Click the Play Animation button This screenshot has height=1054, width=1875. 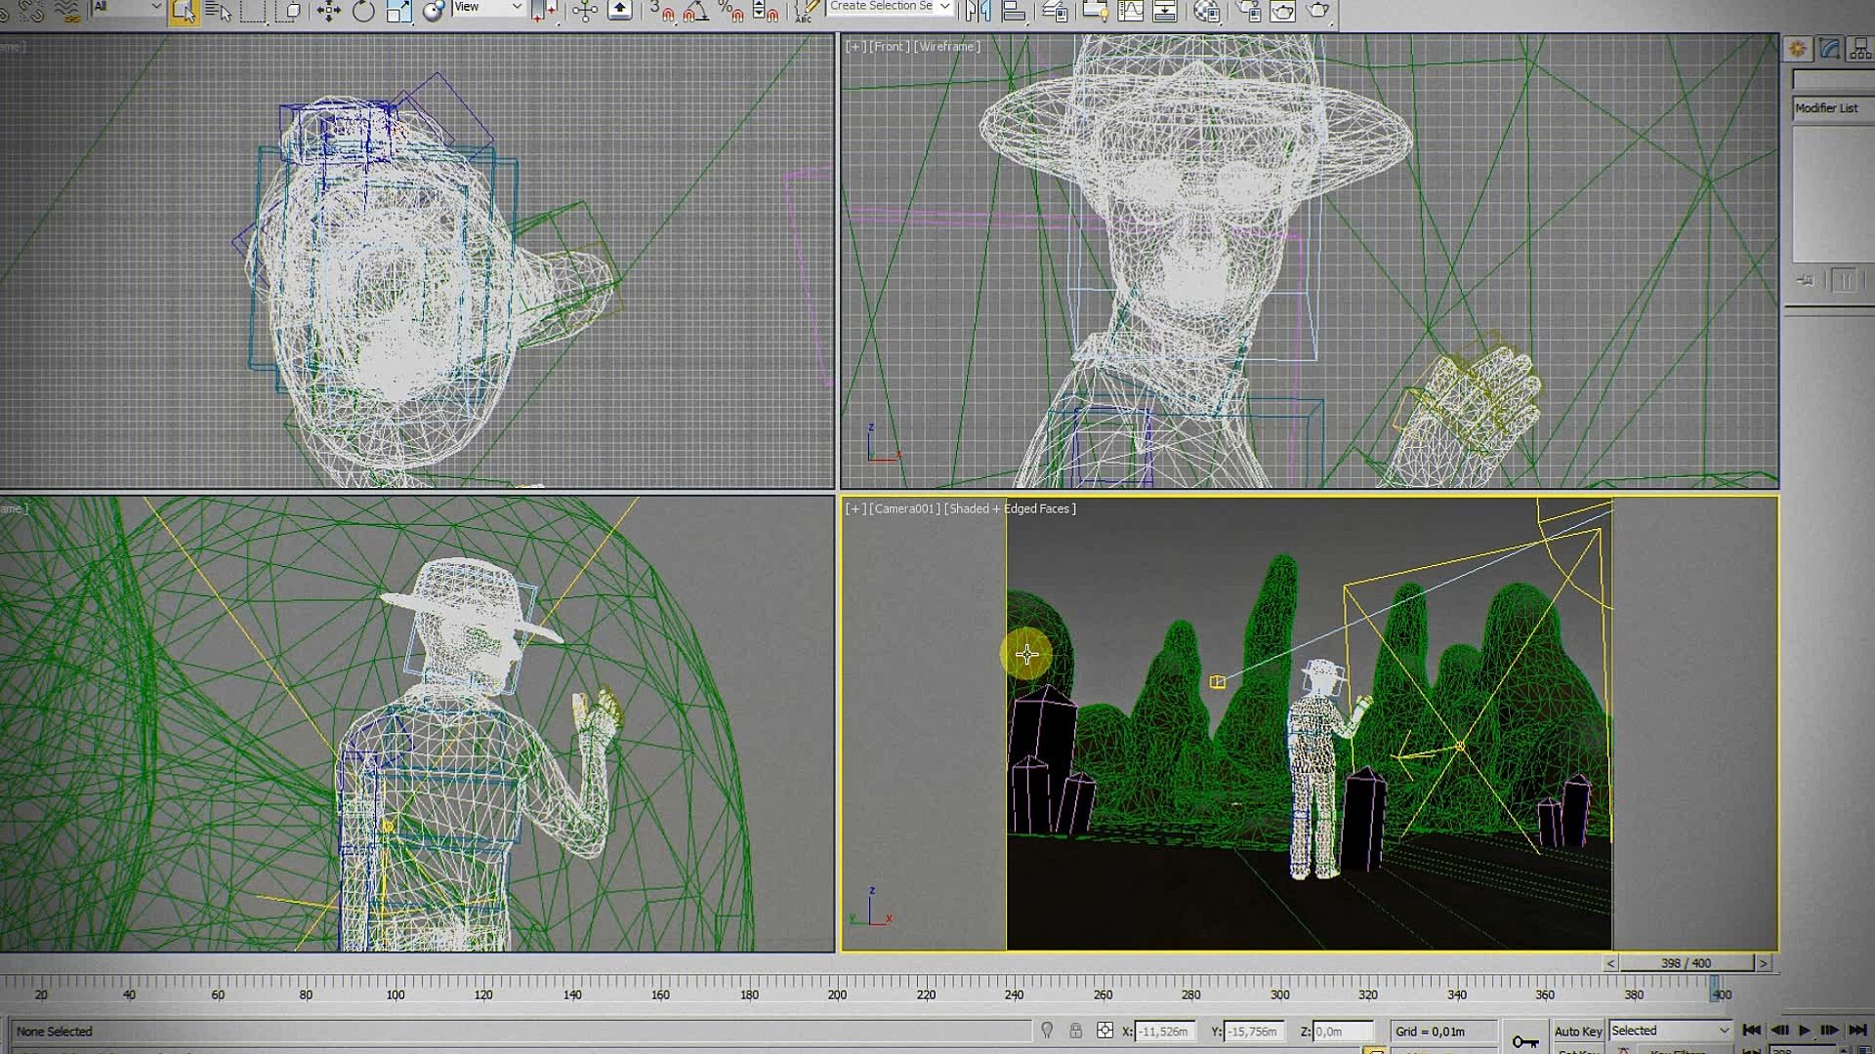(x=1805, y=1031)
